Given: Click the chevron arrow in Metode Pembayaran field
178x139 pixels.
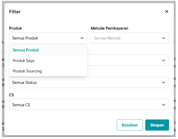Looking at the screenshot, I should pos(163,38).
